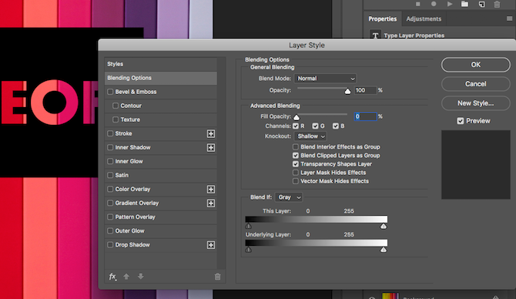
Task: Enable the Inner Shadow checkbox
Action: pos(110,147)
